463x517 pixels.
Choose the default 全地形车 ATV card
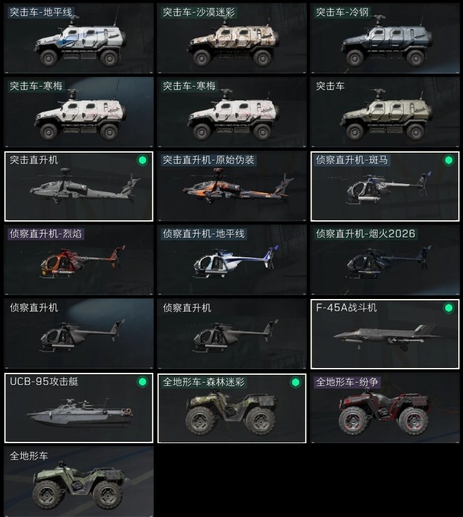pyautogui.click(x=79, y=481)
